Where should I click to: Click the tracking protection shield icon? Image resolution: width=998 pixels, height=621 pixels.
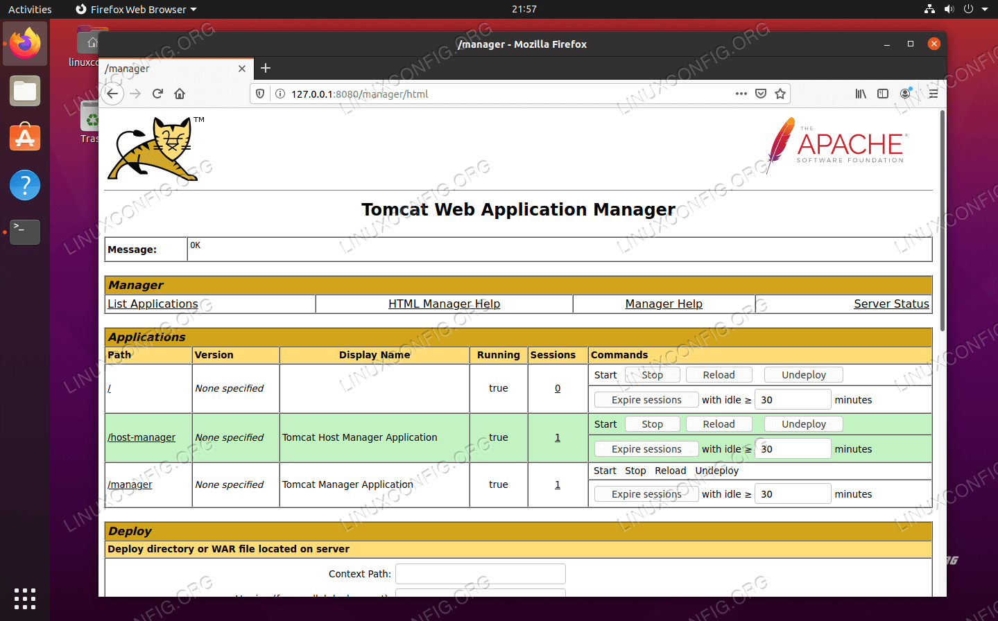point(260,94)
